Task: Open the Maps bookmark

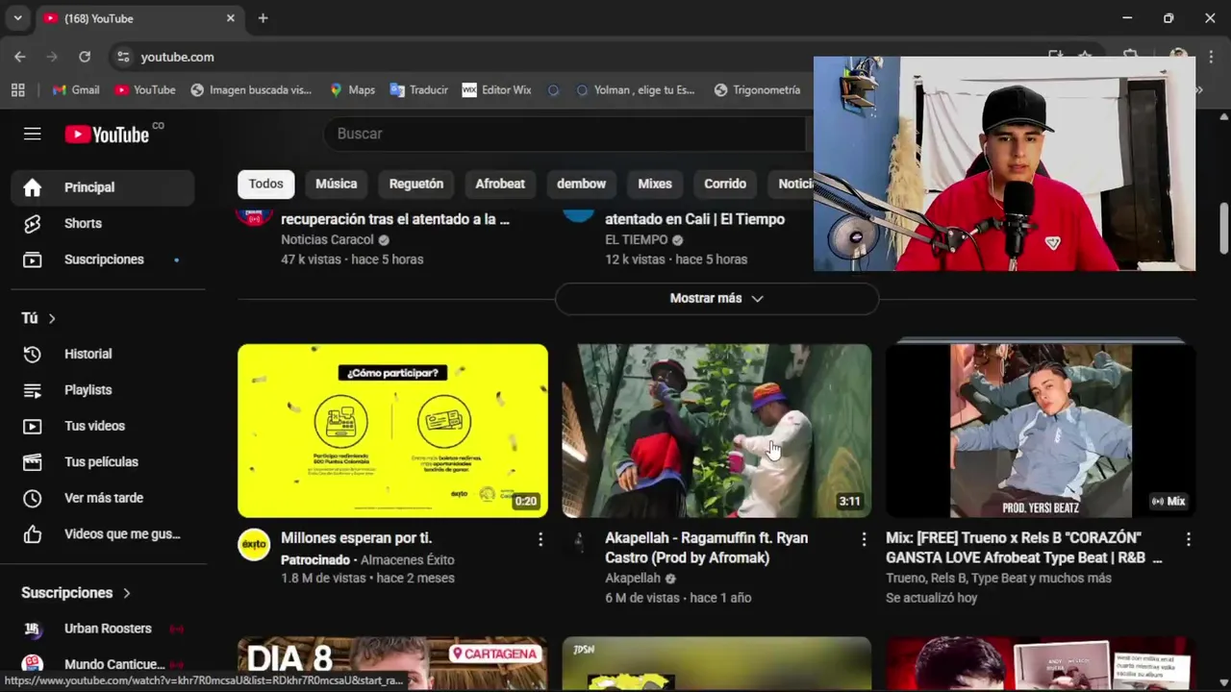Action: pyautogui.click(x=352, y=89)
